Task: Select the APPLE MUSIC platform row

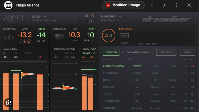Action: coord(111,73)
